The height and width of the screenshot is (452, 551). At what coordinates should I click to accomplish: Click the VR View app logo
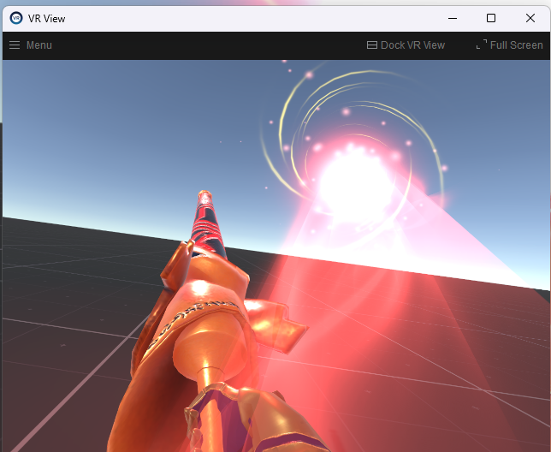15,18
